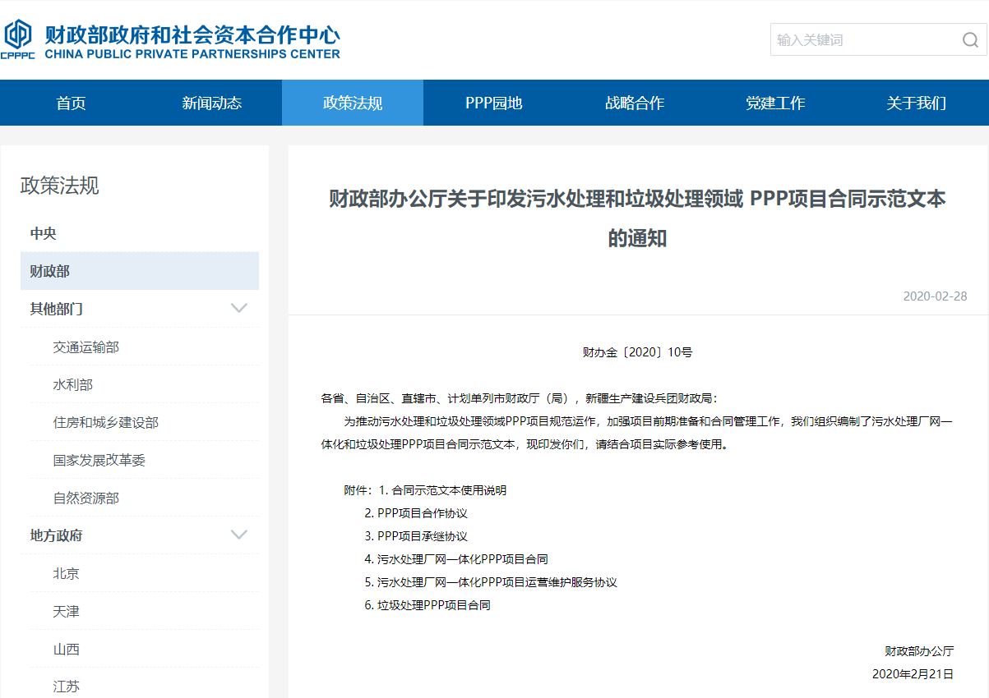Image resolution: width=989 pixels, height=698 pixels.
Task: Collapse the 其他部门 chevron
Action: pyautogui.click(x=239, y=309)
